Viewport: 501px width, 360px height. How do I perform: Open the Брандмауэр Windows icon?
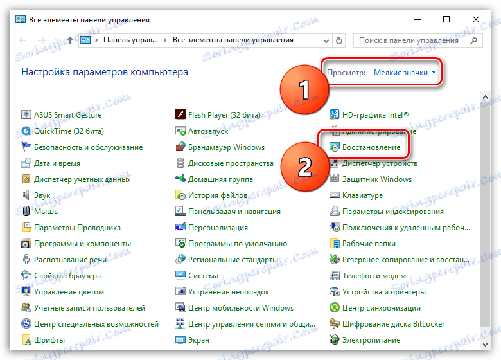point(180,147)
